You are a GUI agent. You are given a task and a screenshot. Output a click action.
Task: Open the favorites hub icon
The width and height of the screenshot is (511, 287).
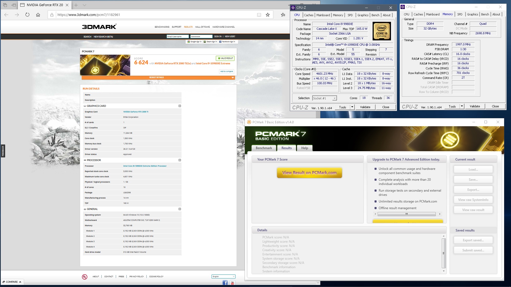click(x=283, y=15)
